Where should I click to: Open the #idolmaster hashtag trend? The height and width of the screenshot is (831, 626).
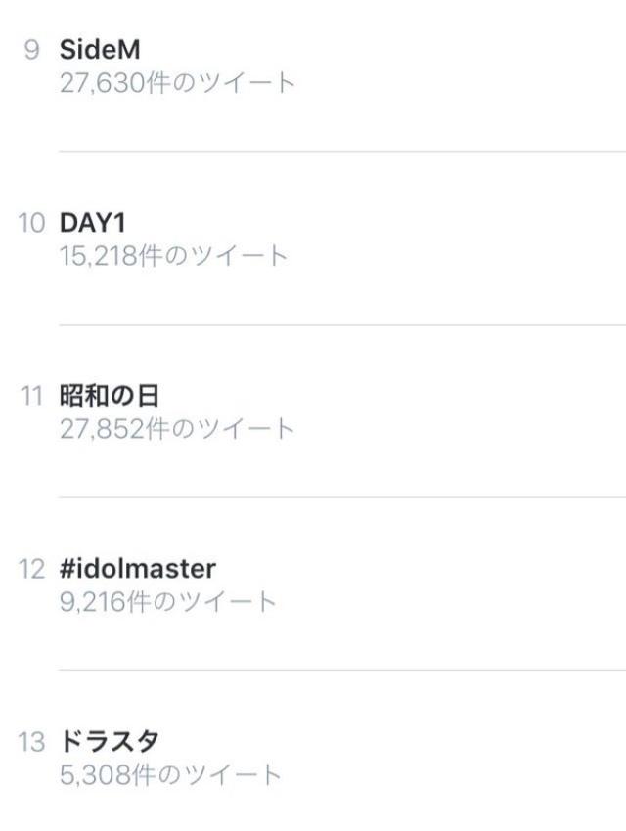pyautogui.click(x=138, y=569)
